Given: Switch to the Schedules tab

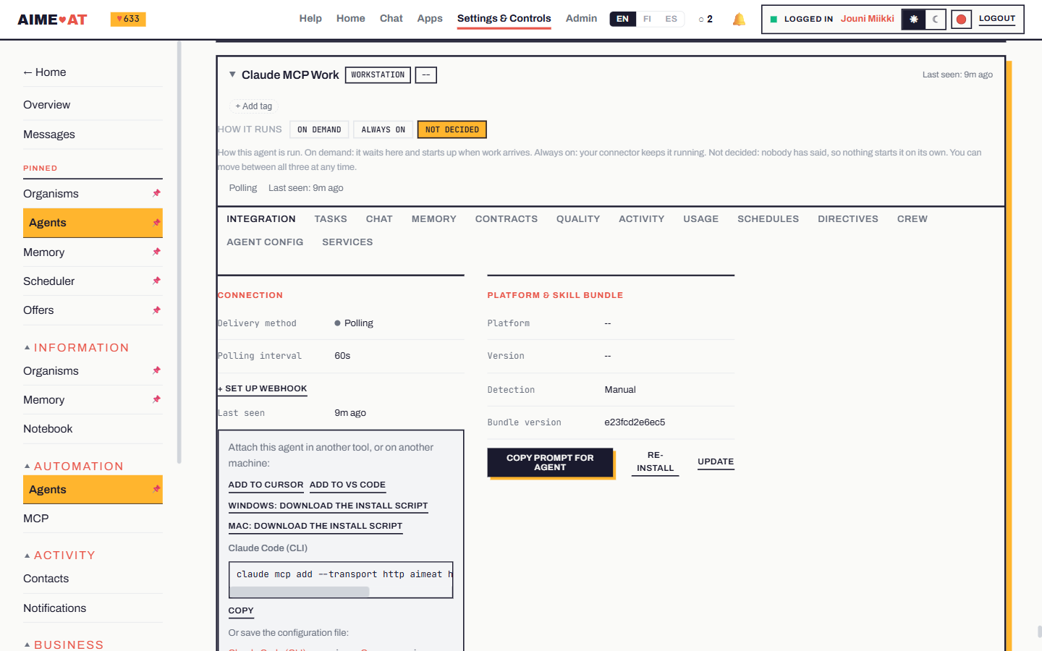Looking at the screenshot, I should [768, 219].
